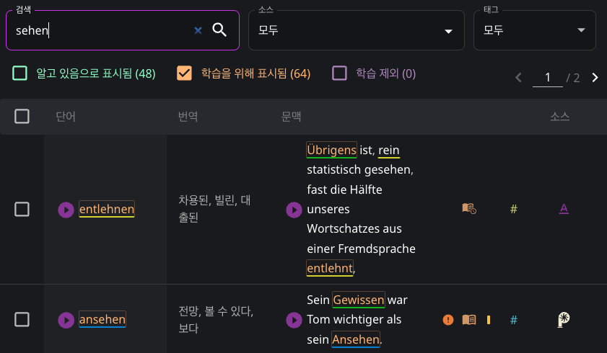Sort by the 소스 column header
This screenshot has height=353, width=607.
coord(560,116)
